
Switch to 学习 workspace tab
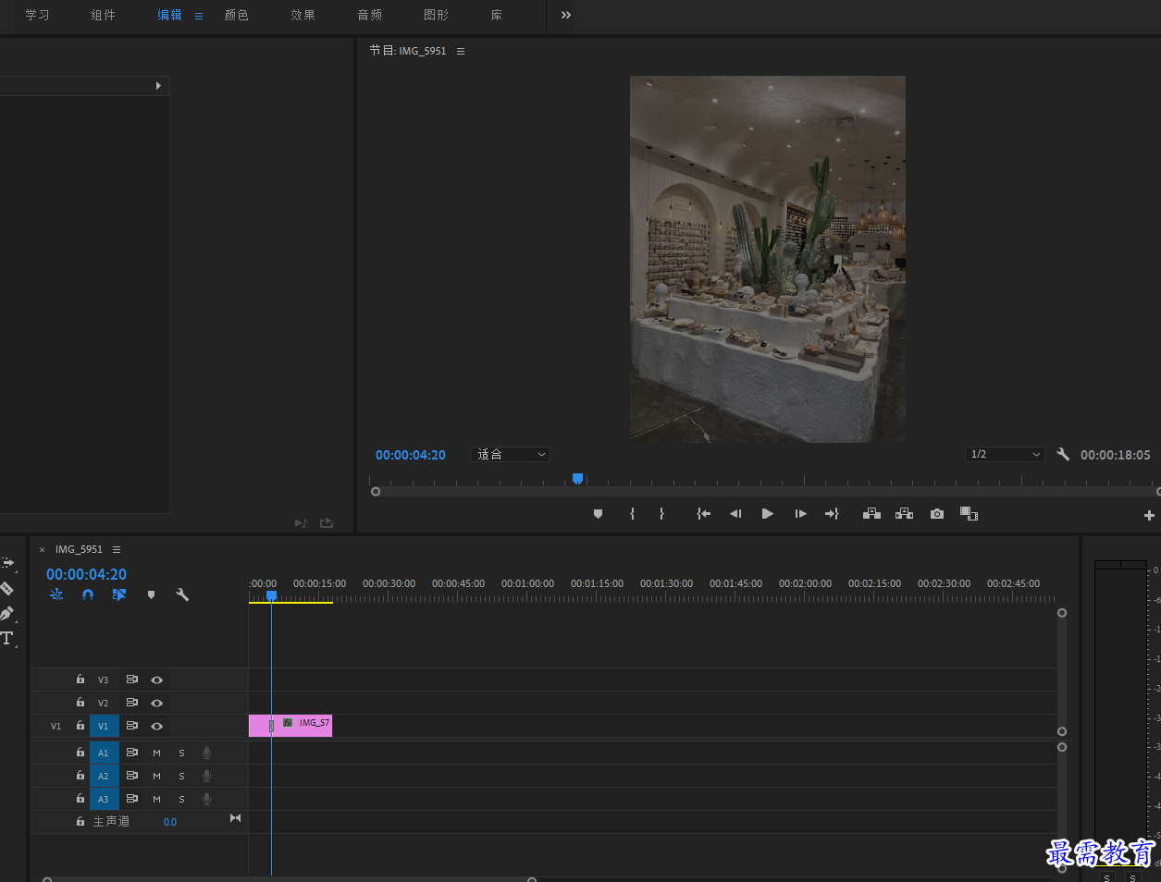click(x=37, y=15)
